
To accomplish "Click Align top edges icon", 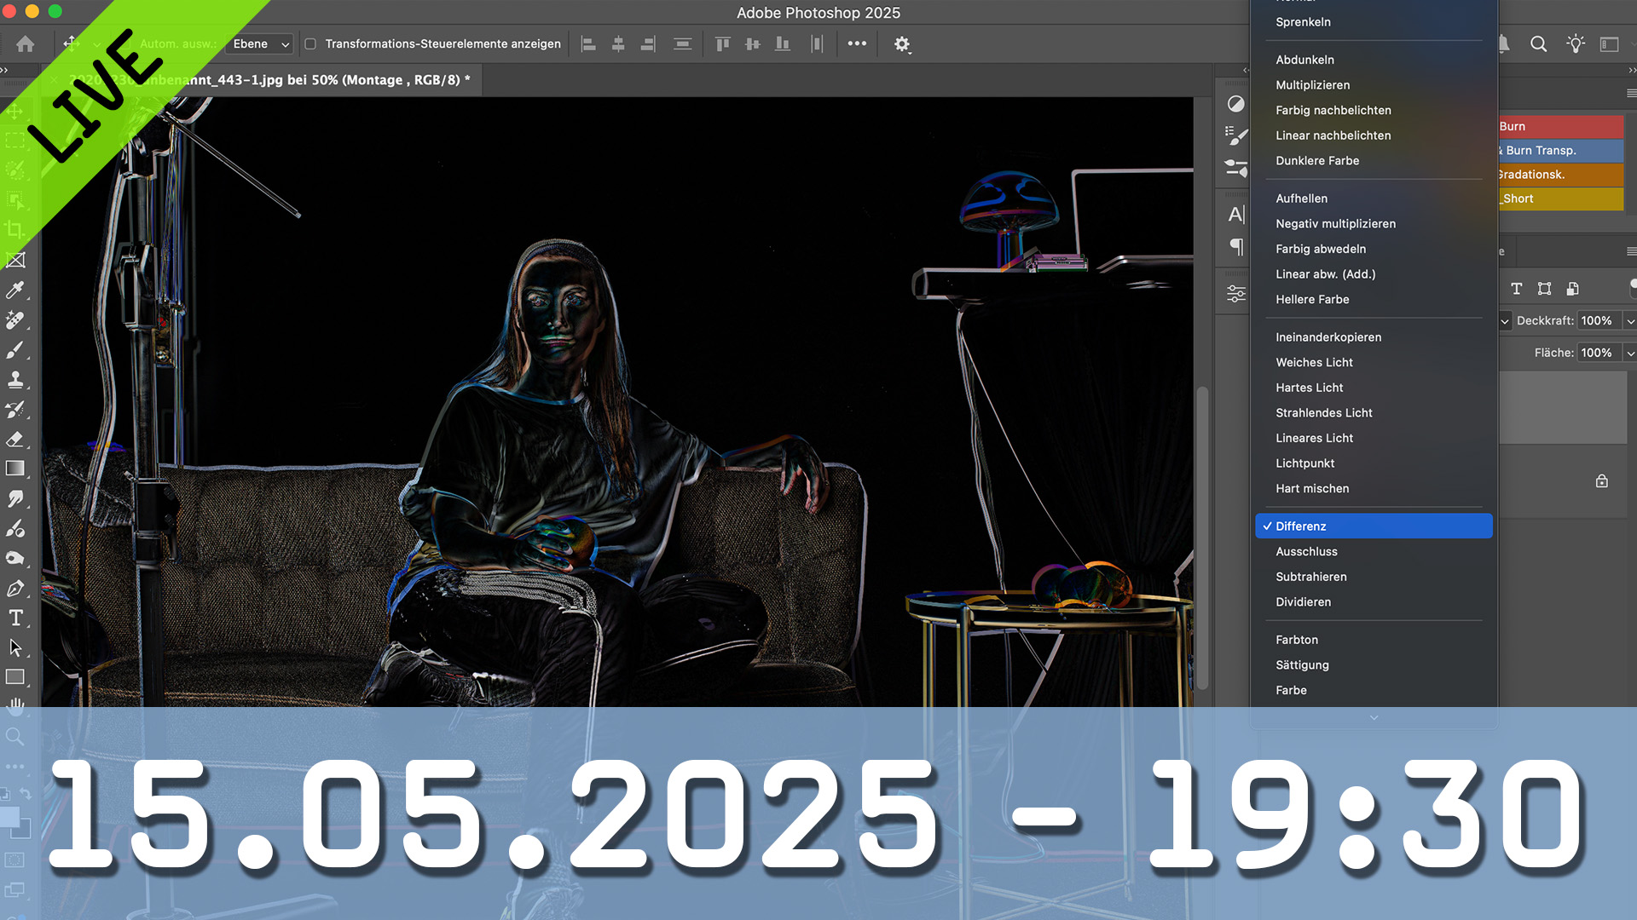I will [722, 44].
